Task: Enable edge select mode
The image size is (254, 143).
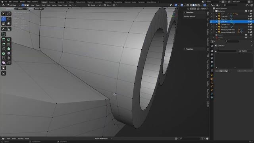Action: [25, 5]
